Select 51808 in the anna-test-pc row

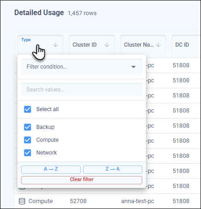click(x=181, y=201)
